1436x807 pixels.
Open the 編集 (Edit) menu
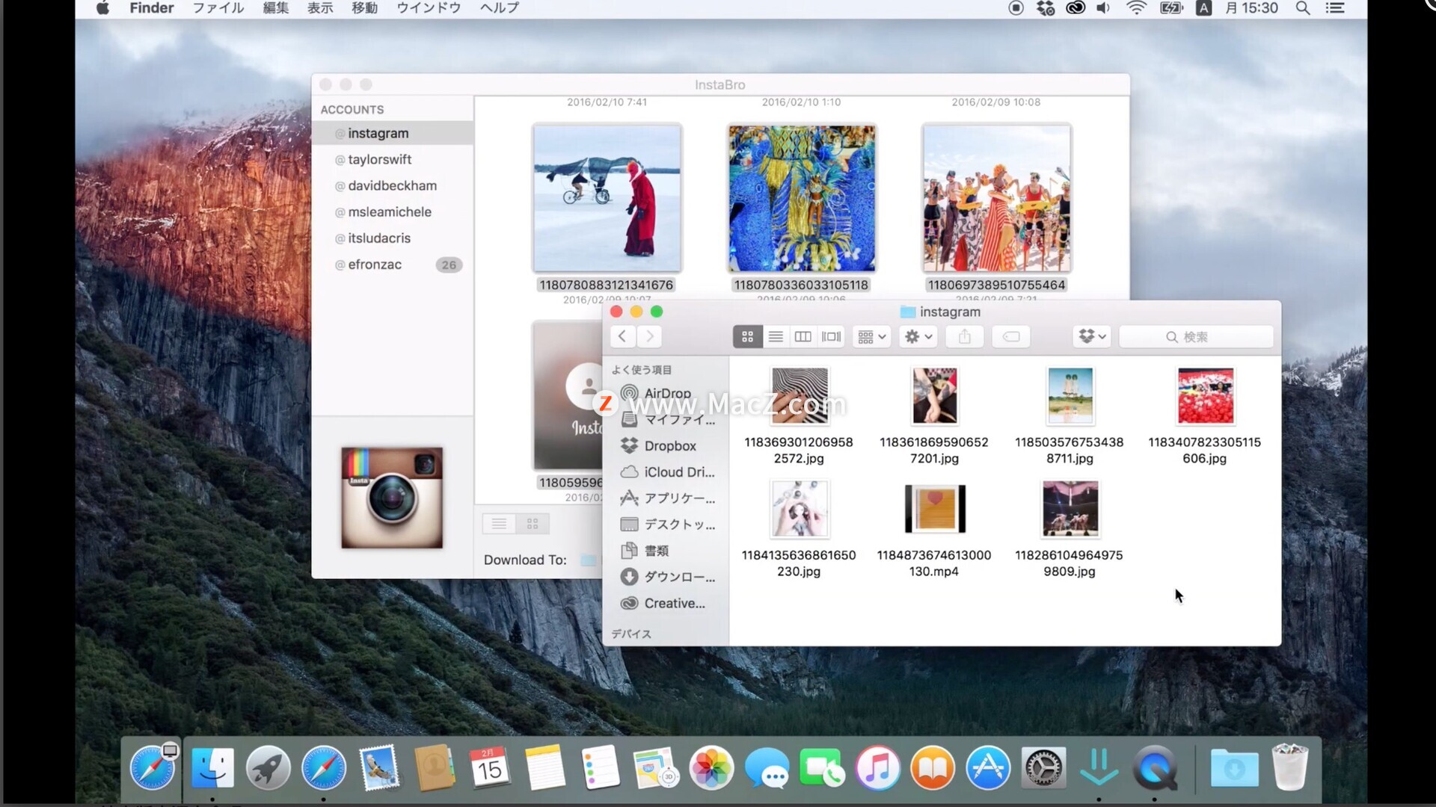tap(276, 8)
